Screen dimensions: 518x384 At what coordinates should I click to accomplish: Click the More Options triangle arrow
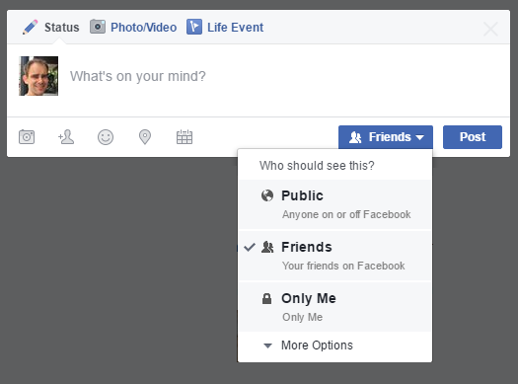pyautogui.click(x=267, y=346)
